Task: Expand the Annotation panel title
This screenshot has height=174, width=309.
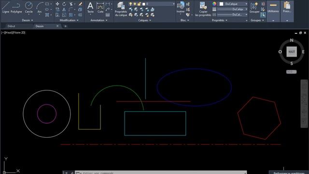Action: pyautogui.click(x=98, y=20)
